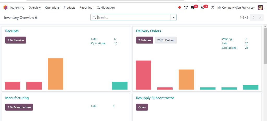267x121 pixels.
Task: Click the Late link in Receipts card
Action: pyautogui.click(x=94, y=39)
